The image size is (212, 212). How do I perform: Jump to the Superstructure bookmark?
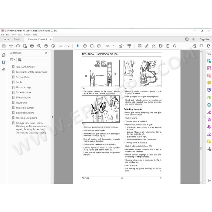point(24,92)
